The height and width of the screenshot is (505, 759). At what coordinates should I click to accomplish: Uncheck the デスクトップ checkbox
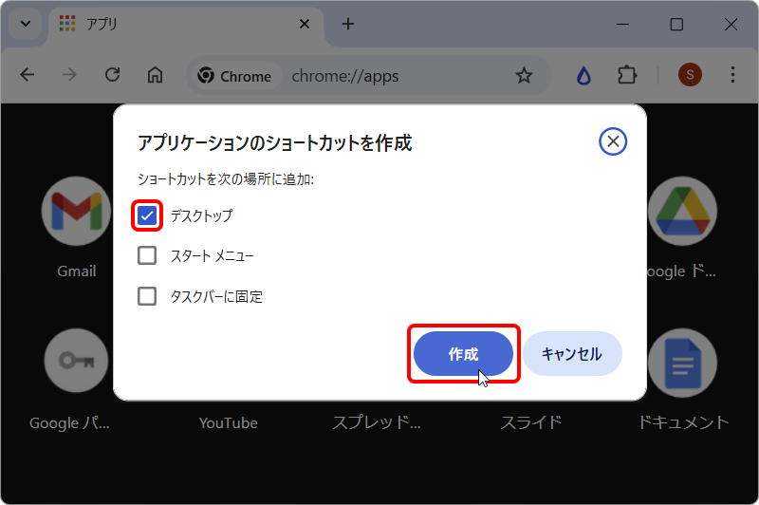click(147, 215)
